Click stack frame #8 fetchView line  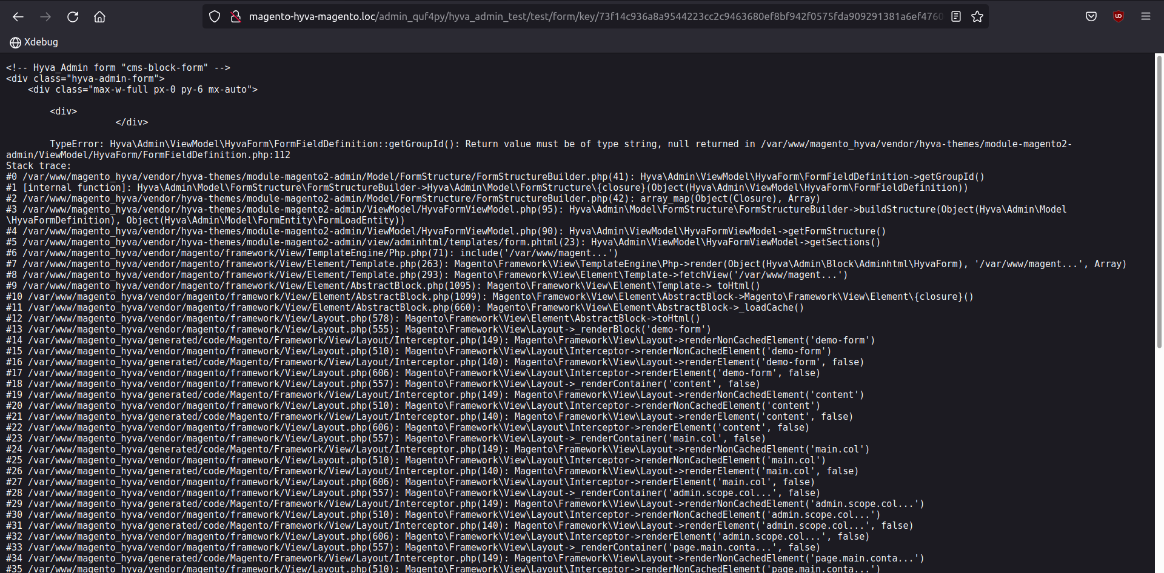click(x=427, y=275)
